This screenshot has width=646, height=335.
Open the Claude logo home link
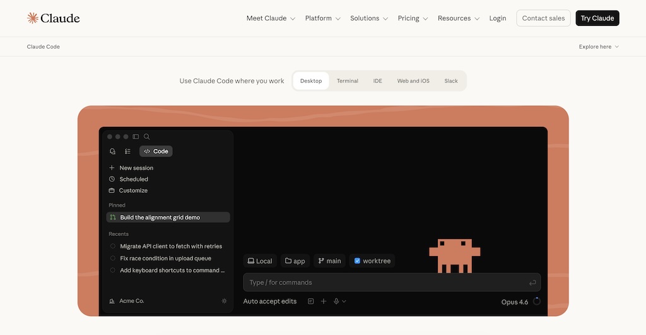[53, 18]
